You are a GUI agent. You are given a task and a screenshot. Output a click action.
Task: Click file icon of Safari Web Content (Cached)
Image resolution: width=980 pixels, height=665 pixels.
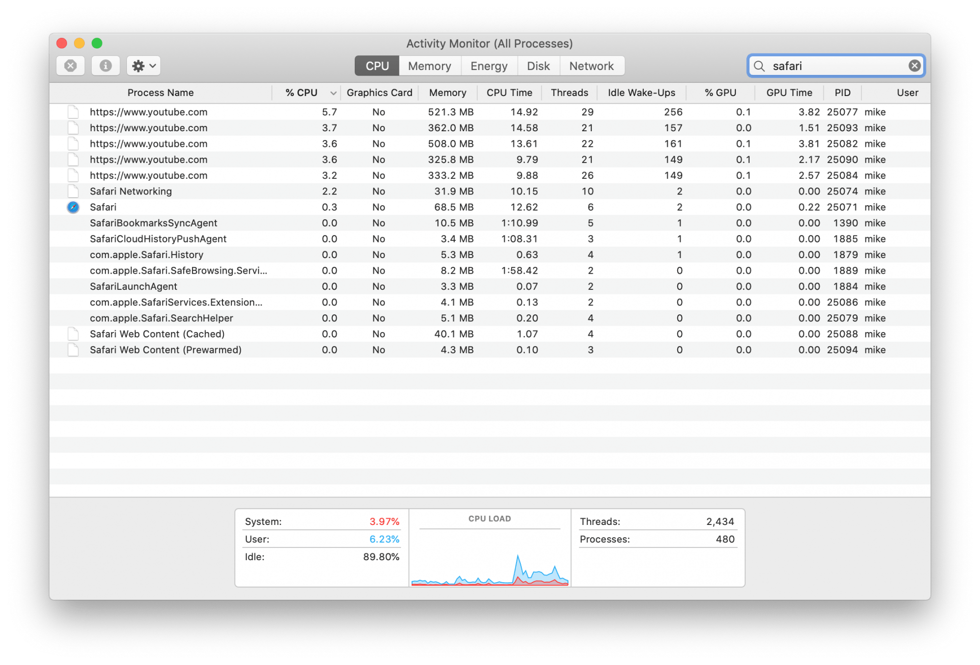73,334
